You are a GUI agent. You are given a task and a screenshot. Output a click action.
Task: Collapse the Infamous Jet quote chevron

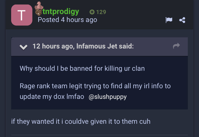[x=23, y=47]
